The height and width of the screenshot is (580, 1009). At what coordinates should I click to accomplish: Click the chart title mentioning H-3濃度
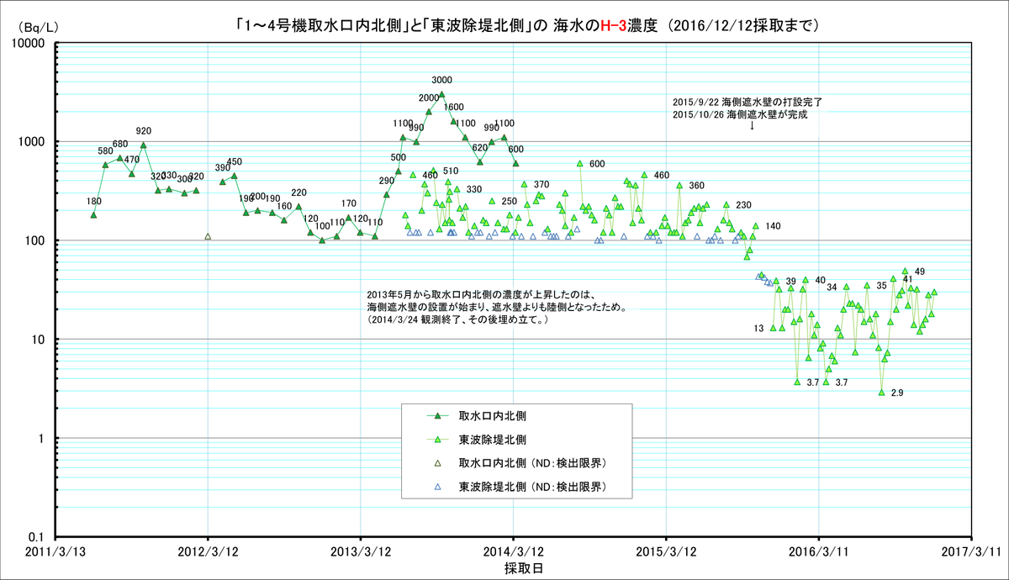pos(526,26)
